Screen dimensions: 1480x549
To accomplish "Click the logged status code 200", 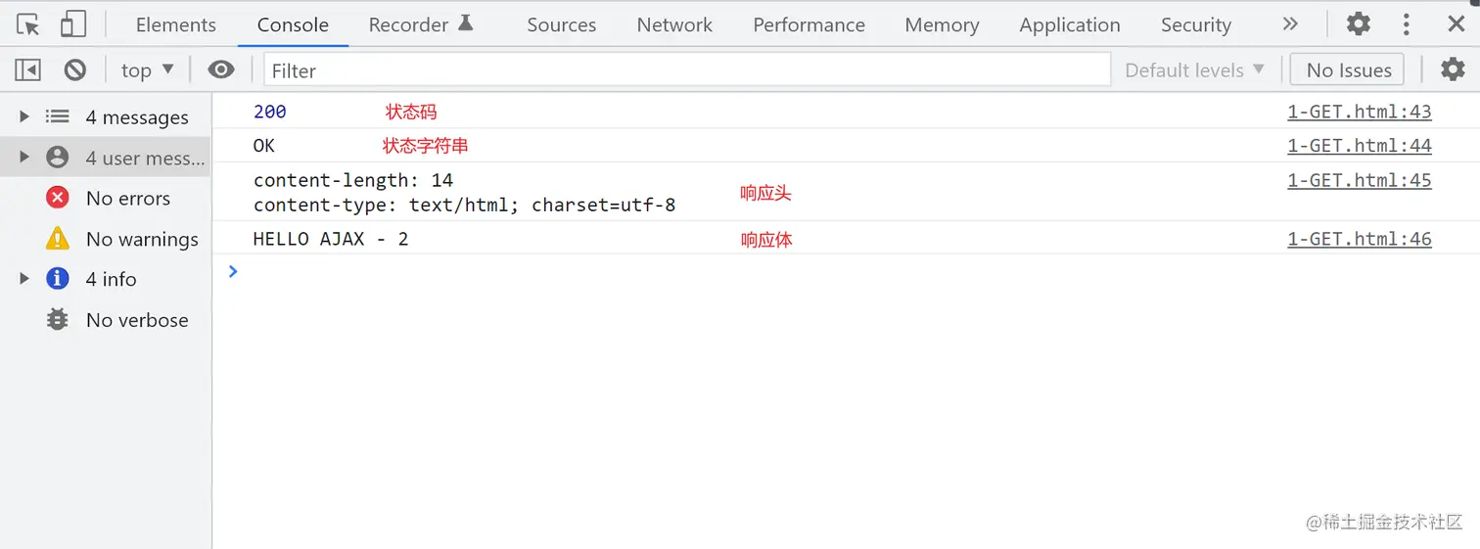I will [x=270, y=112].
